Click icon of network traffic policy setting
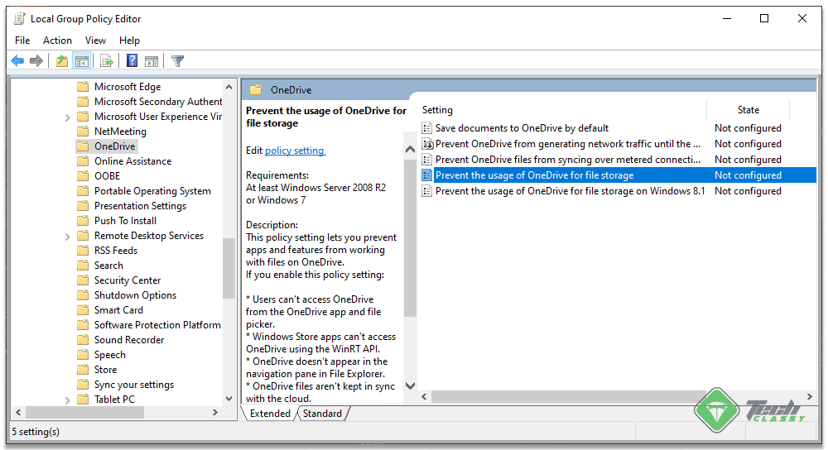This screenshot has width=828, height=450. click(427, 144)
